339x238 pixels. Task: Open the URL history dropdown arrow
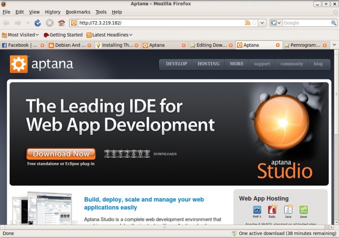(x=262, y=23)
